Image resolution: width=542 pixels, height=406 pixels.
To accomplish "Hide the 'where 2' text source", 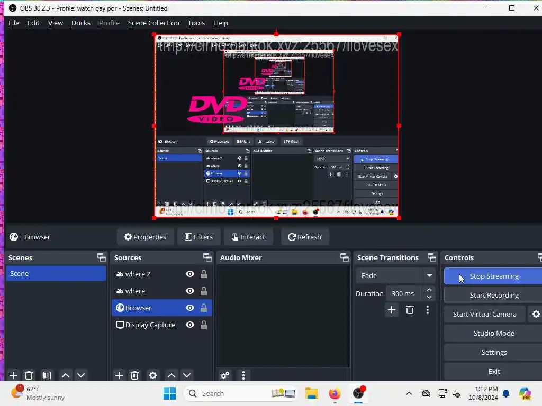I will pyautogui.click(x=190, y=274).
